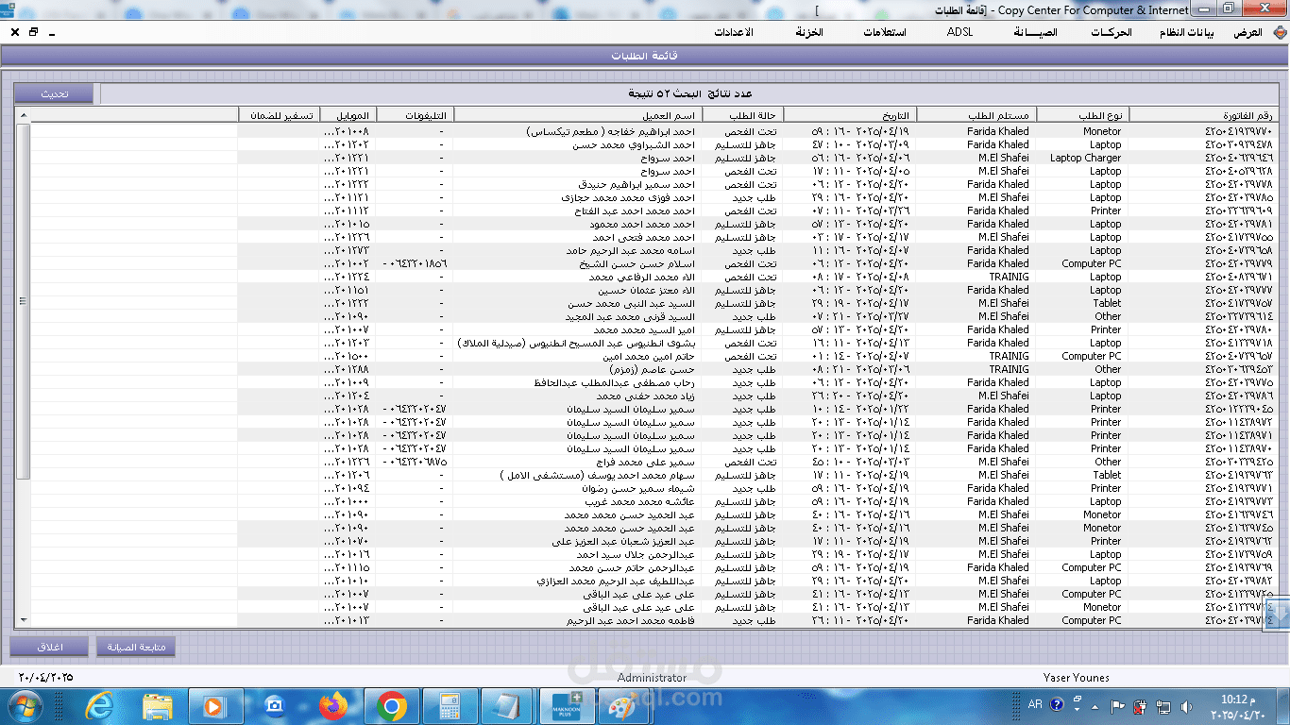
Task: Sort by the الموبايل column header
Action: click(x=347, y=115)
